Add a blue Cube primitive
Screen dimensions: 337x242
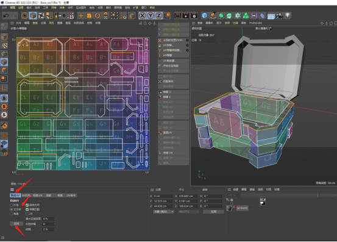coord(205,16)
